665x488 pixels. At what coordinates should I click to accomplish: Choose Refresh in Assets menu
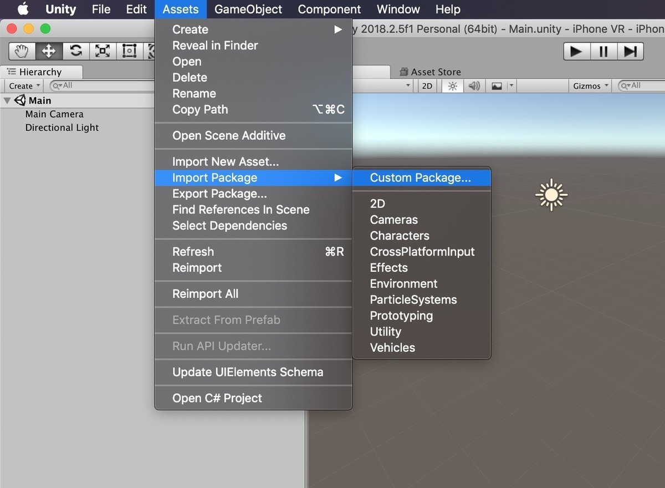[x=253, y=252]
